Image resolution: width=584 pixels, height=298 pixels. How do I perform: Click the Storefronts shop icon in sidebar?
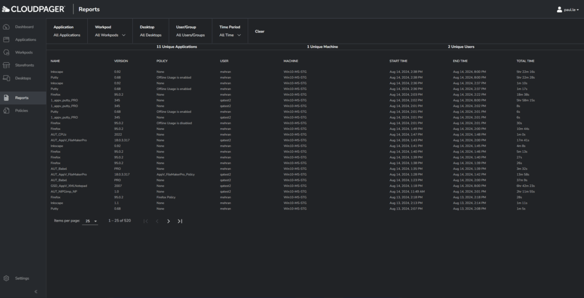(x=6, y=65)
